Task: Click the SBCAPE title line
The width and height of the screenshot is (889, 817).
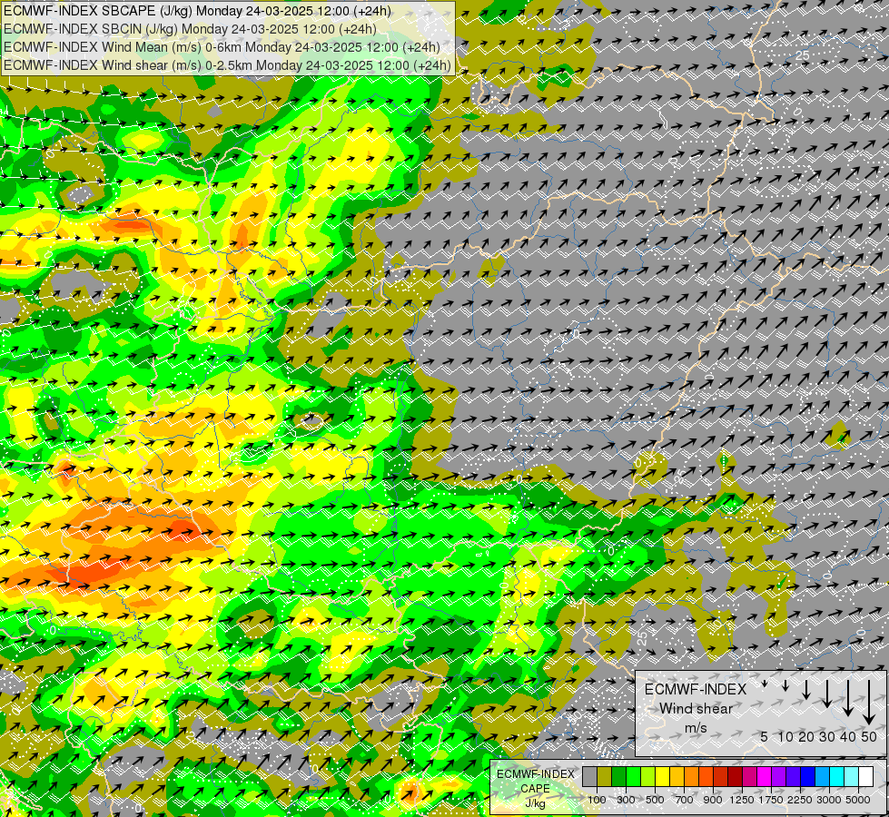Action: 197,11
